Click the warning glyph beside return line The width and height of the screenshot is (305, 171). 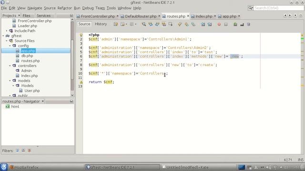[81, 82]
